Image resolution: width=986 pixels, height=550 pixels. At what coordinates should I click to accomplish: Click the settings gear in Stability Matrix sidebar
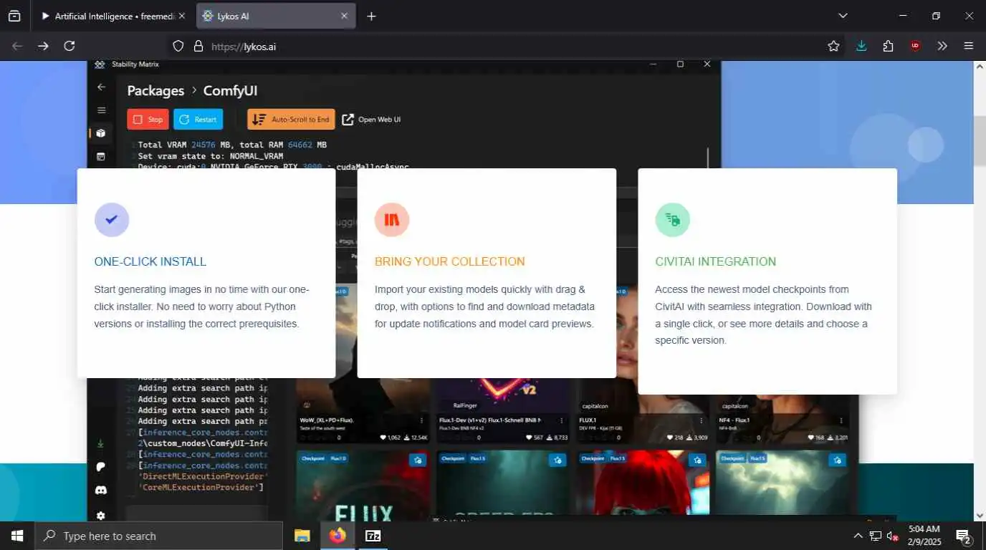[x=101, y=515]
